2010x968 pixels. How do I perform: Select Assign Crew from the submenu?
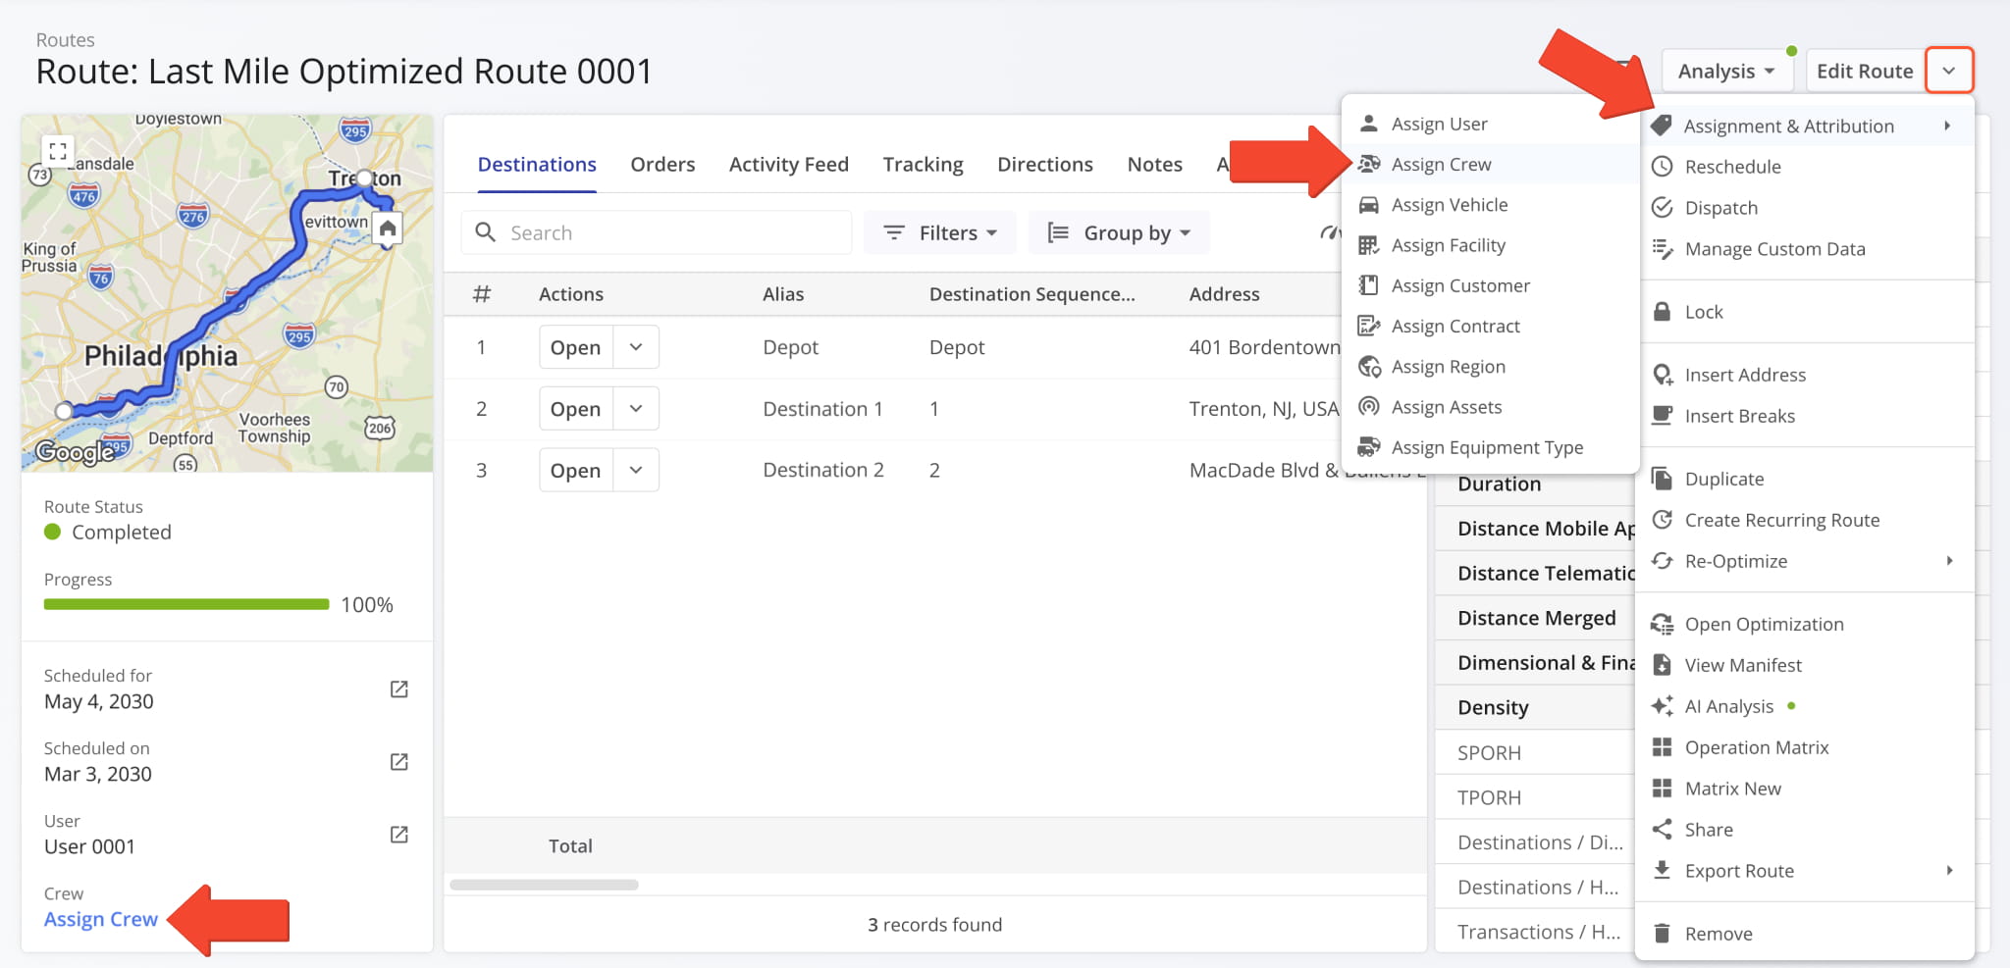pos(1491,165)
